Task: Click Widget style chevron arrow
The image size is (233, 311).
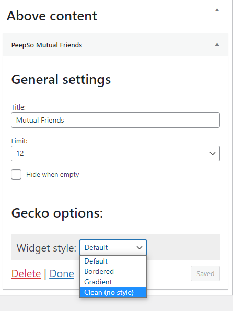Action: 139,247
